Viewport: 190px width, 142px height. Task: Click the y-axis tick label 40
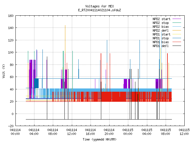12,89
